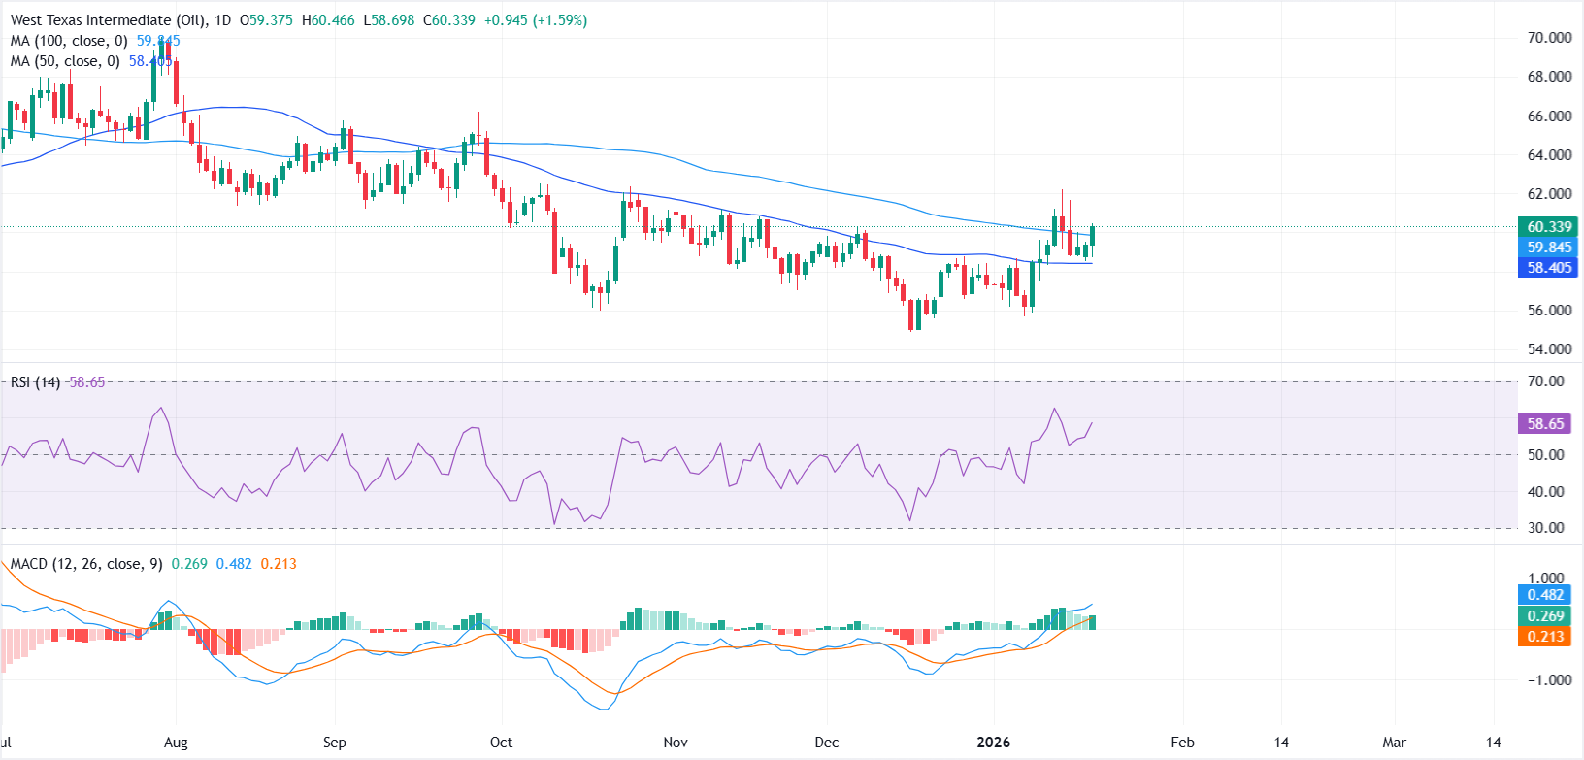Click the 70.000 level on price axis
This screenshot has width=1584, height=760.
click(1549, 38)
